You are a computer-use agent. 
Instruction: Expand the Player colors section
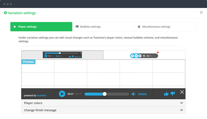[x=103, y=103]
